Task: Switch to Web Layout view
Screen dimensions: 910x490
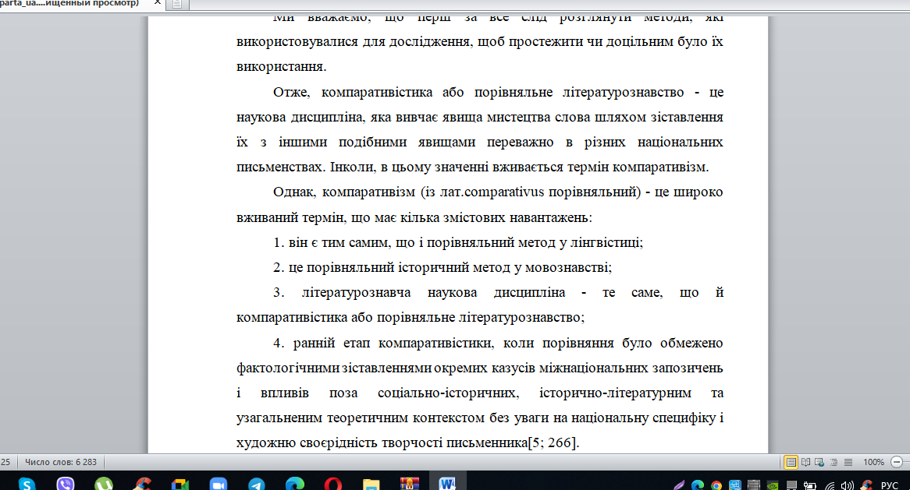Action: point(819,462)
